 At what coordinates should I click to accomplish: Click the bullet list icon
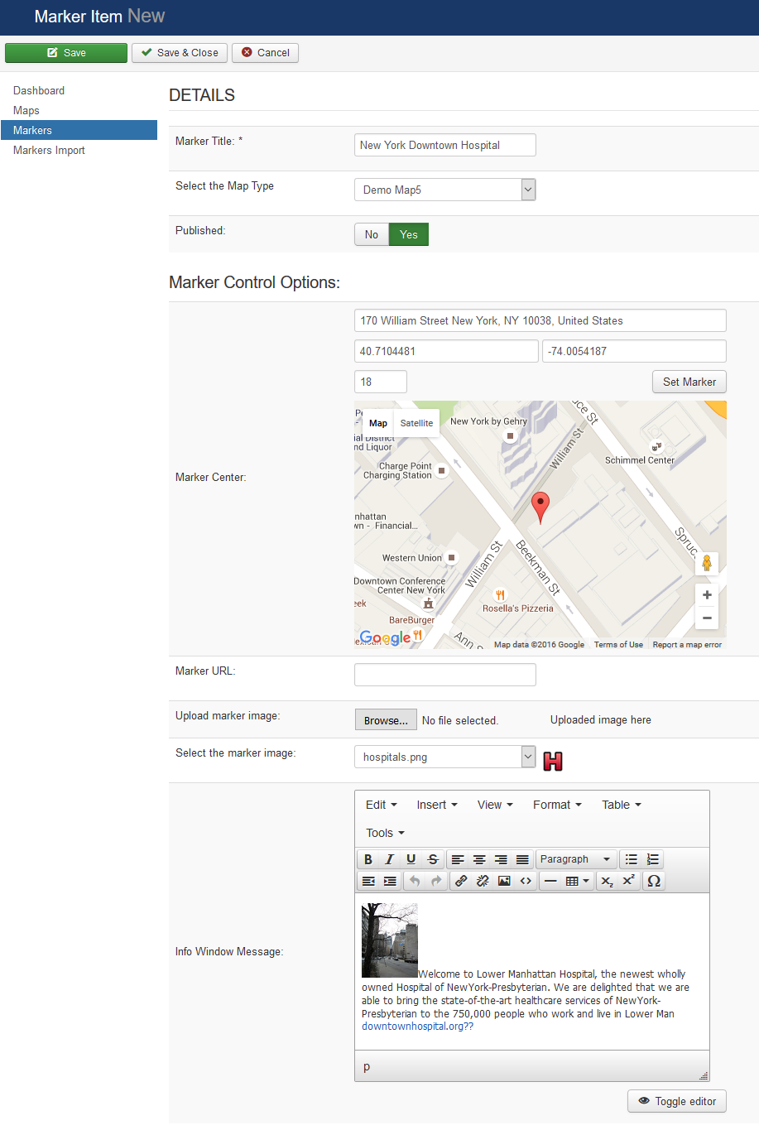632,859
